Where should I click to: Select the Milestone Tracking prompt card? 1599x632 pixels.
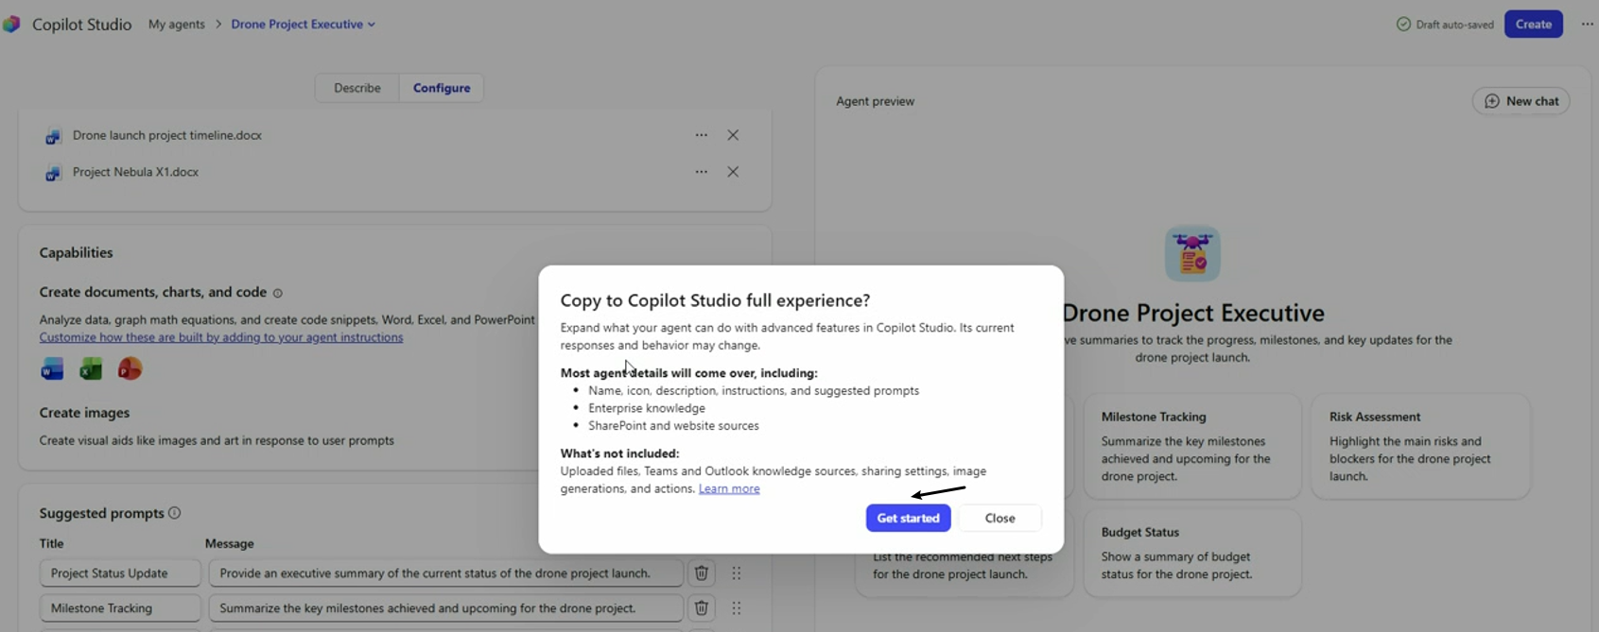(1192, 446)
